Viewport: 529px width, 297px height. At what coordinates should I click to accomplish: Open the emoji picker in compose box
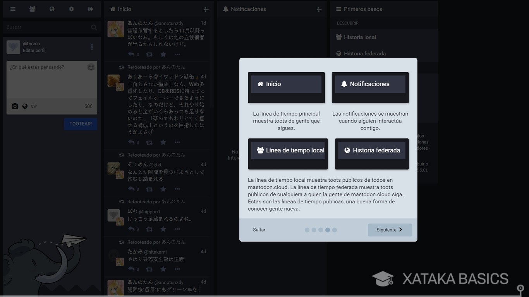(x=91, y=67)
